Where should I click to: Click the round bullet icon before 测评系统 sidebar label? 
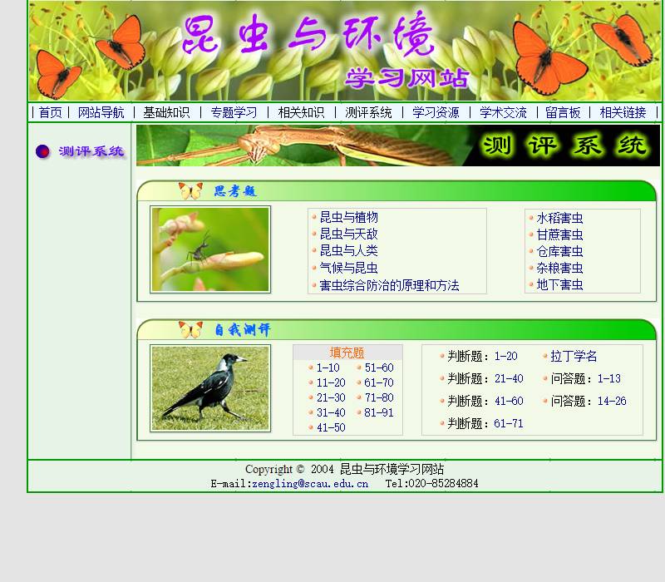tap(42, 151)
